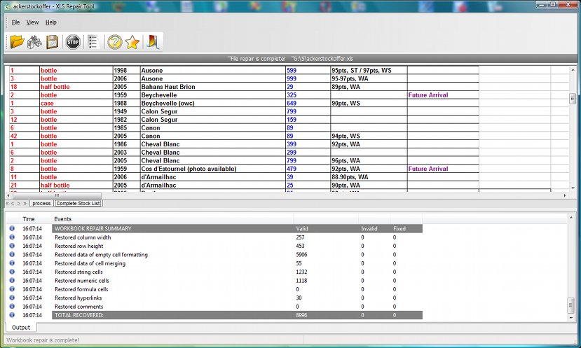Image resolution: width=581 pixels, height=348 pixels.
Task: Click the spreadsheet scroll up arrow
Action: [x=572, y=69]
